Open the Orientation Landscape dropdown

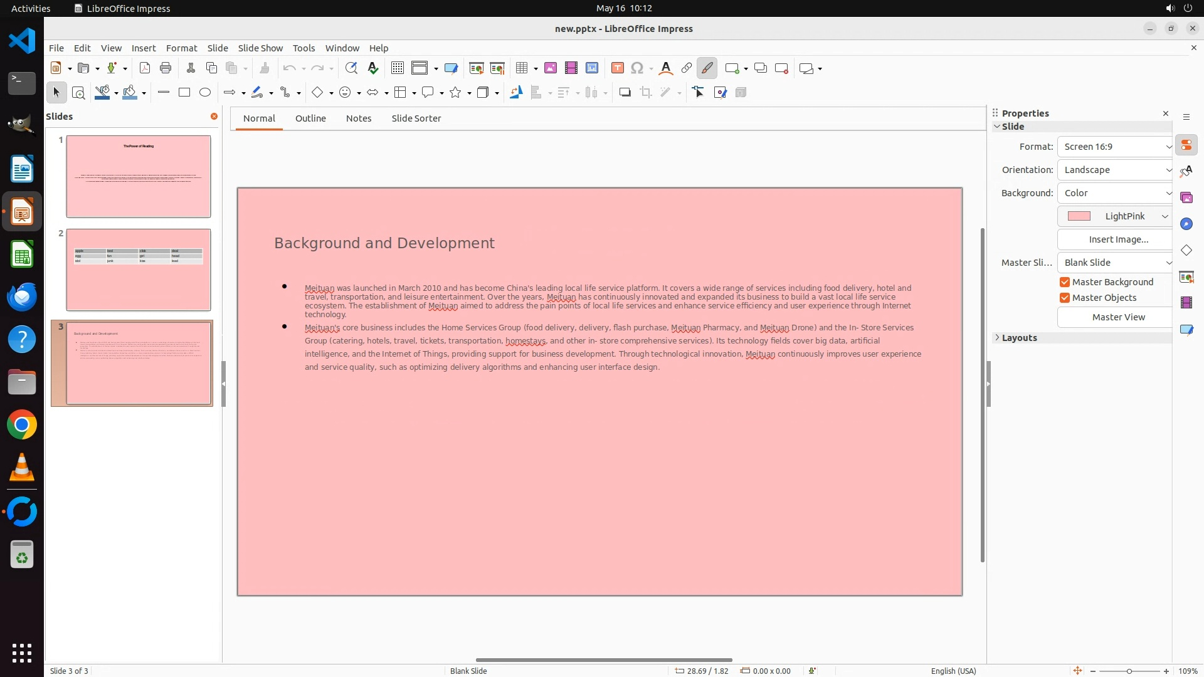[1115, 170]
